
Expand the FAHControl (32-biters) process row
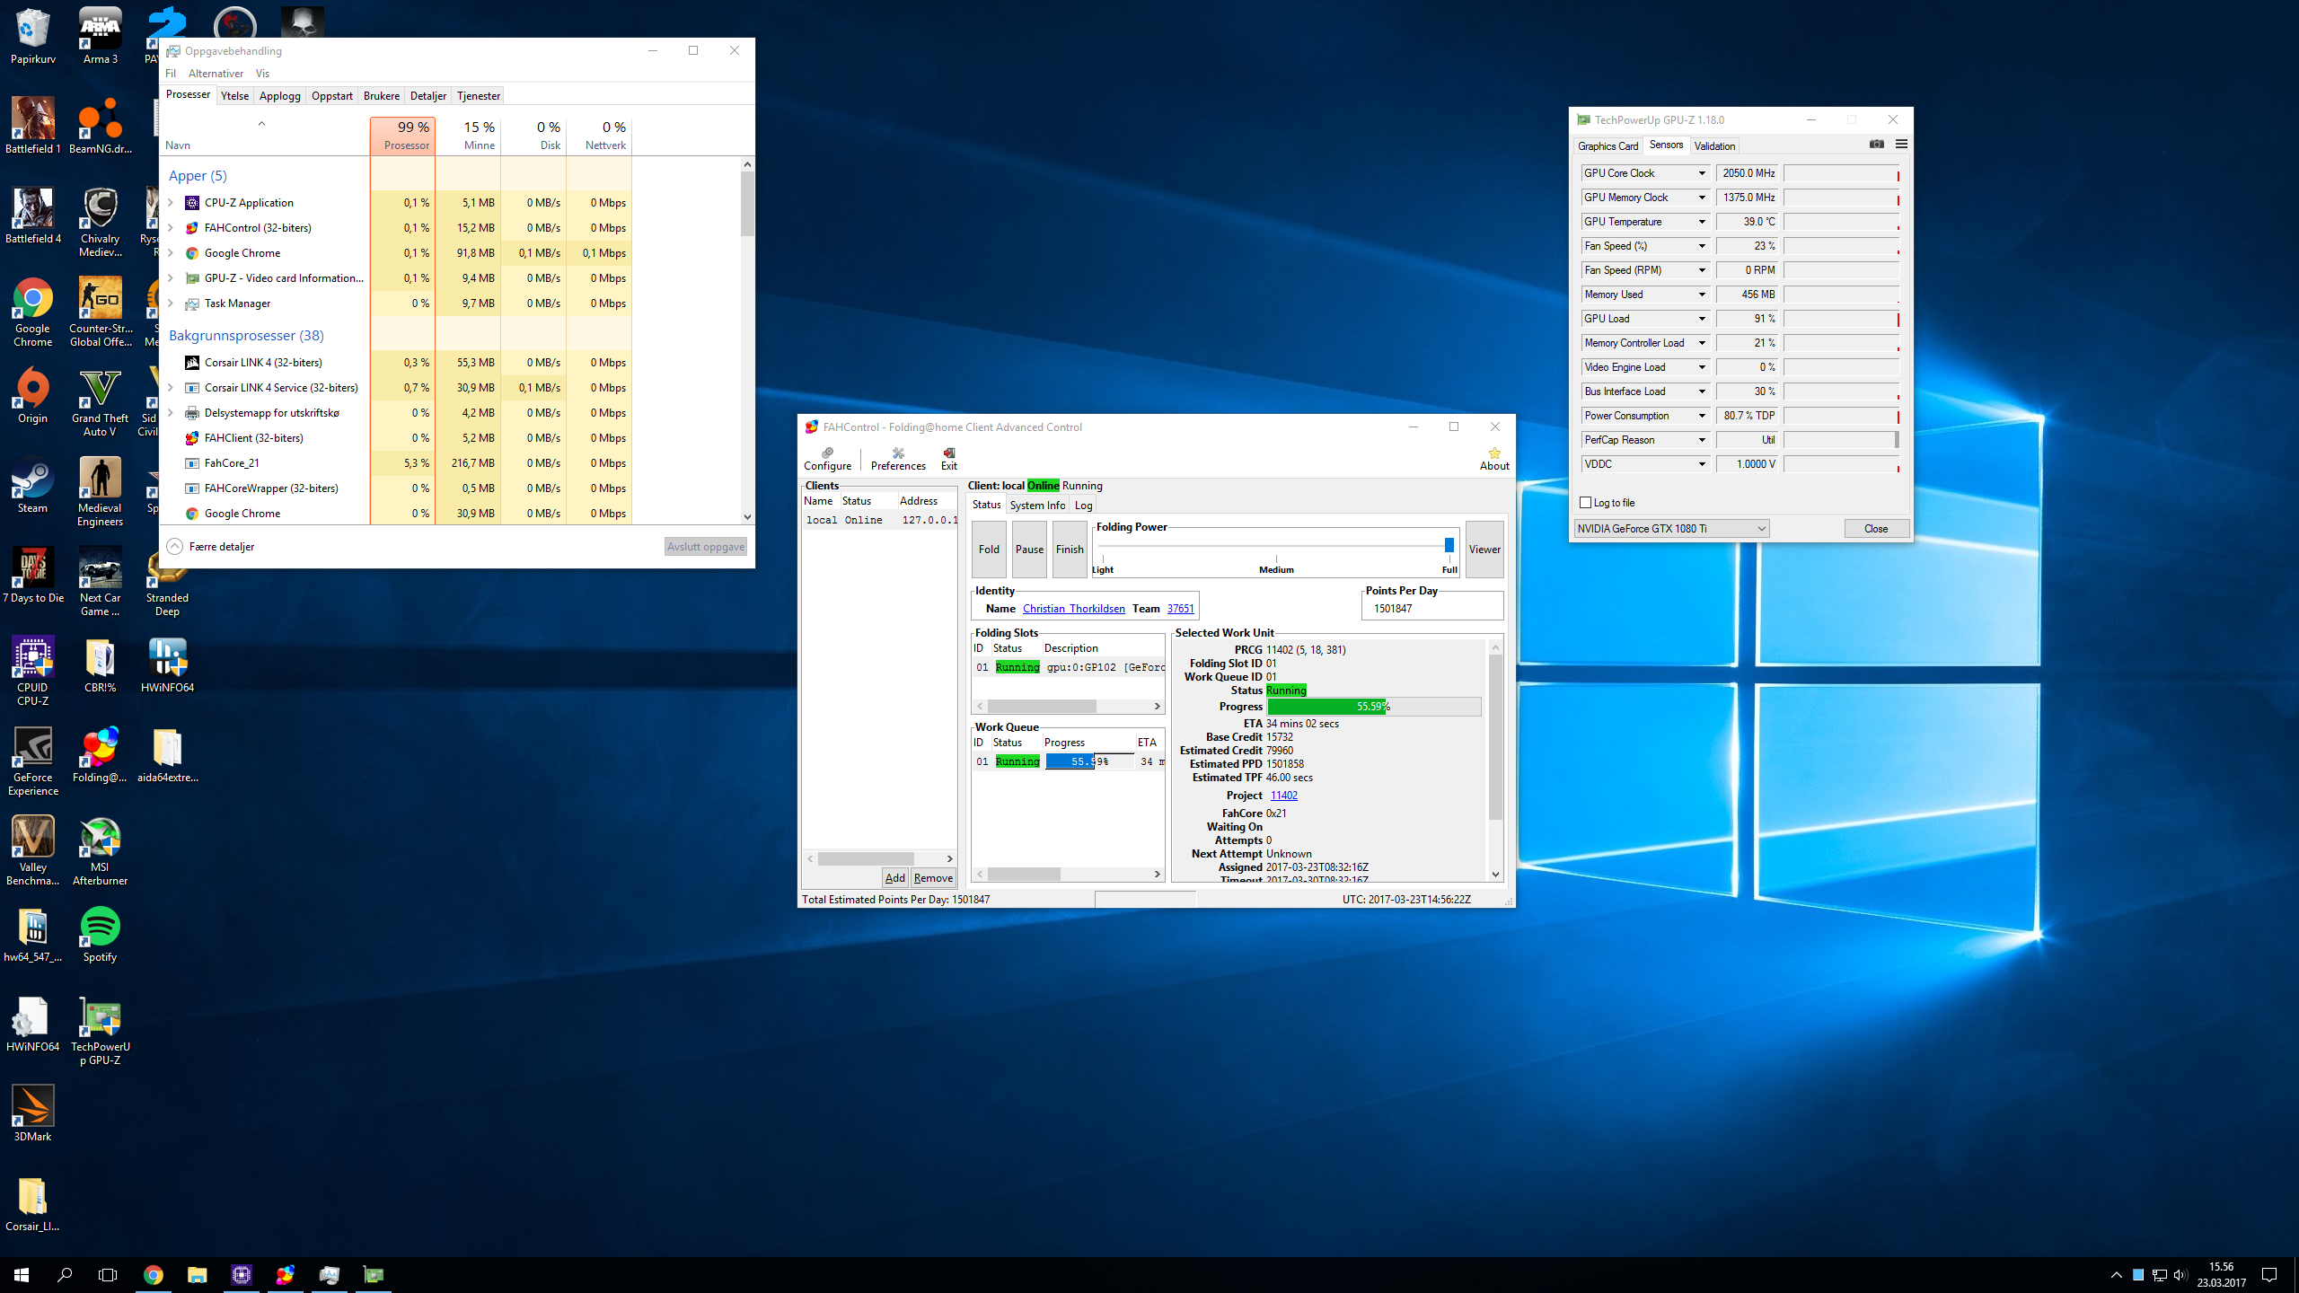[x=171, y=228]
